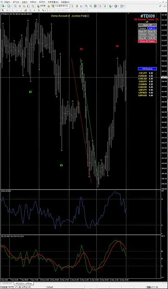Open the Insert menu
This screenshot has height=289, width=168.
25,2
